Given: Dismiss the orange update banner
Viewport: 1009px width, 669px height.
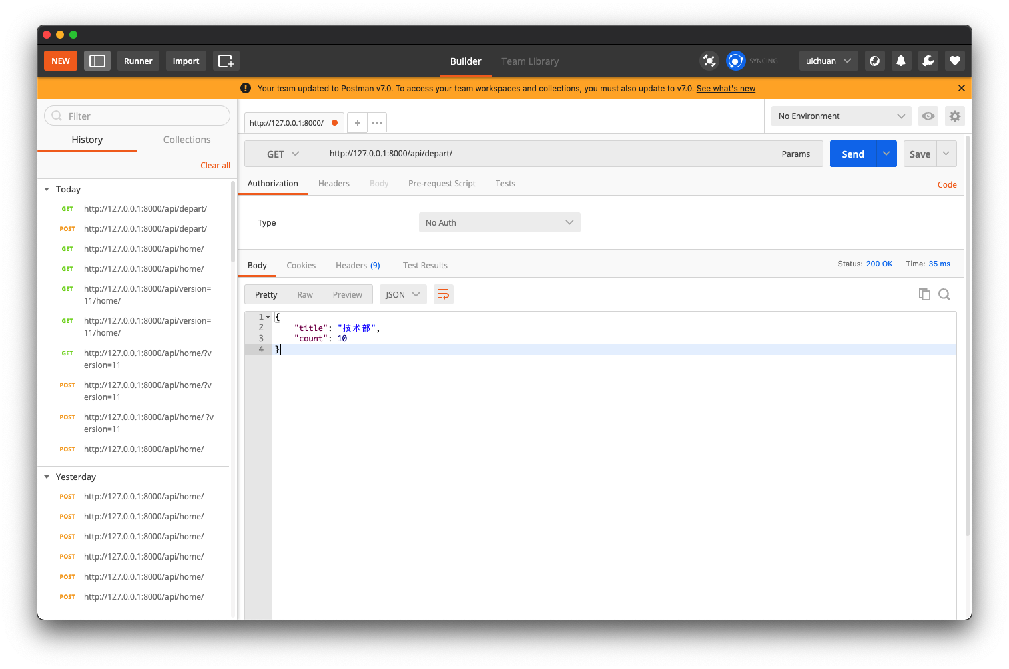Looking at the screenshot, I should (961, 88).
